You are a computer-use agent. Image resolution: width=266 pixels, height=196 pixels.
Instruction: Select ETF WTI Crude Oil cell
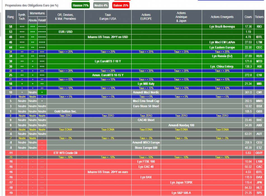[x=66, y=153]
